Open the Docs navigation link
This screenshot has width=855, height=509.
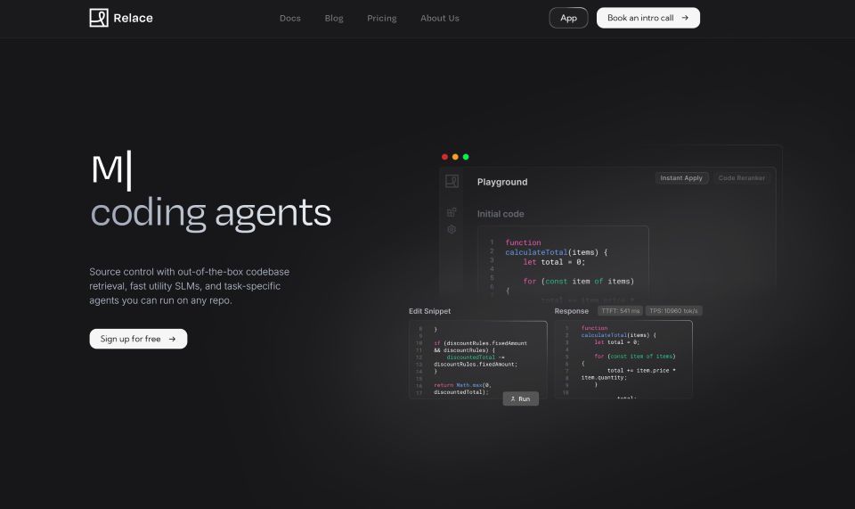[x=290, y=18]
